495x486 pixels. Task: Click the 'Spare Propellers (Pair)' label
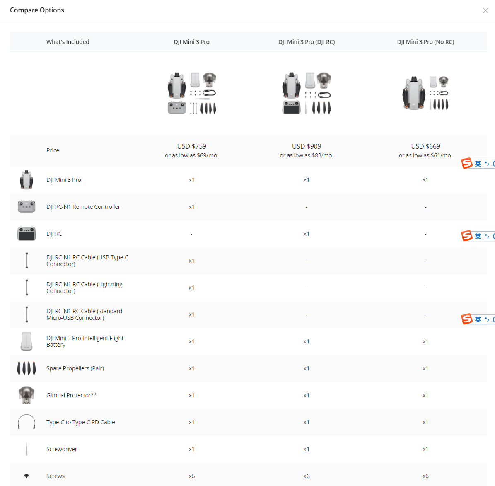75,368
